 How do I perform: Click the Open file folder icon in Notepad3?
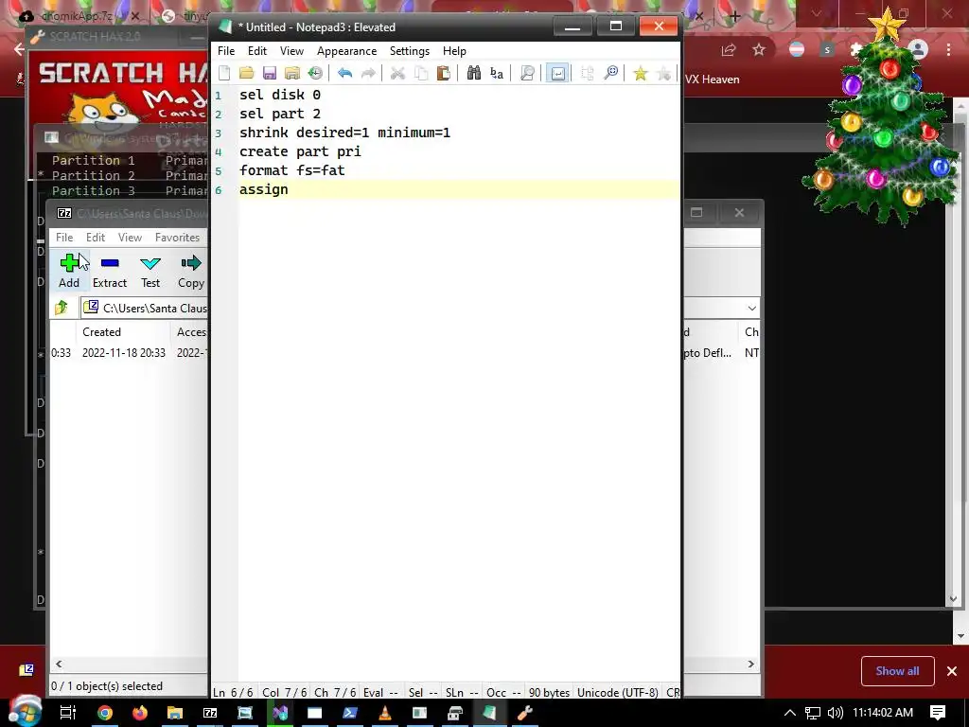247,73
